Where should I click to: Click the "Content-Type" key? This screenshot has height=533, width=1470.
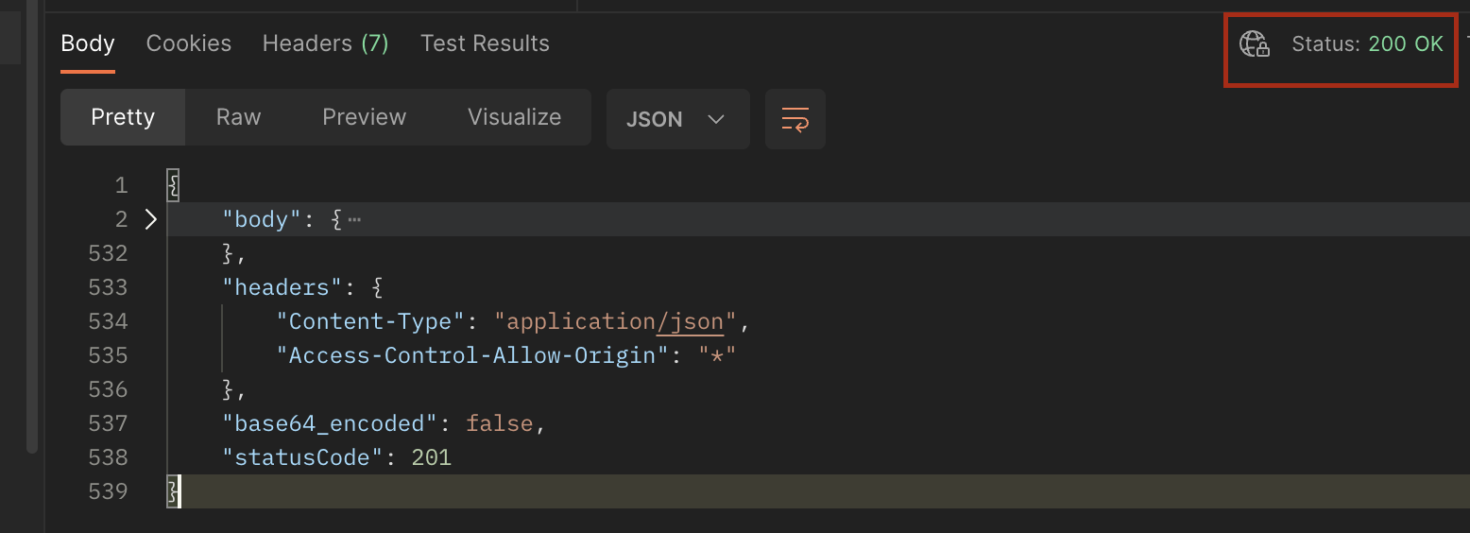tap(370, 321)
